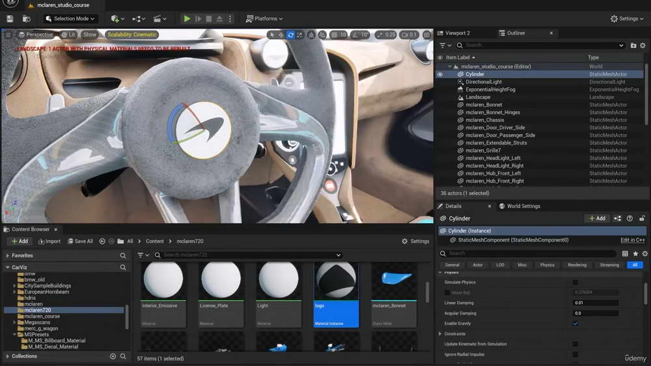This screenshot has height=366, width=651.
Task: Toggle favorites star filter in Details
Action: [x=635, y=254]
